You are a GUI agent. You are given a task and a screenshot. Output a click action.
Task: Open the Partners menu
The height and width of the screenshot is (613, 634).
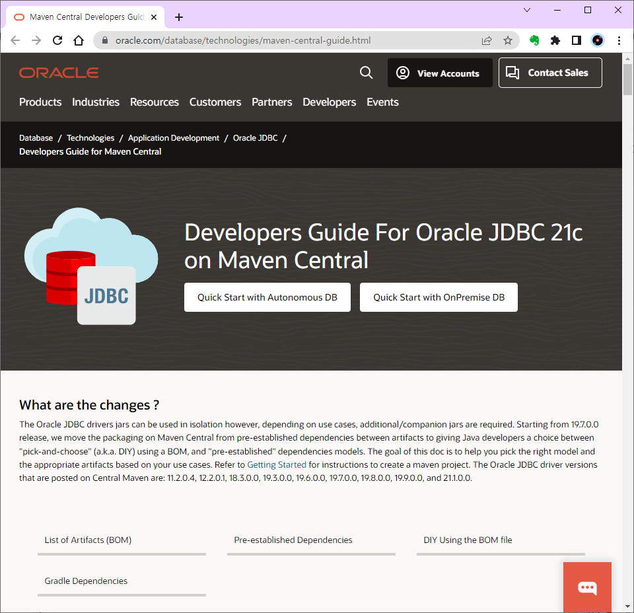pos(271,102)
